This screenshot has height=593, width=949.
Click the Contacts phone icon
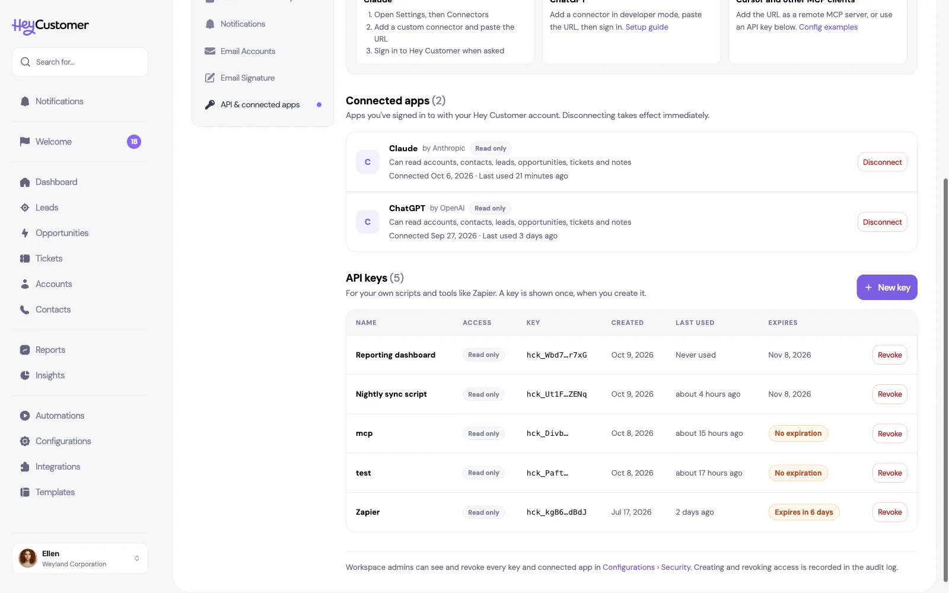(25, 310)
